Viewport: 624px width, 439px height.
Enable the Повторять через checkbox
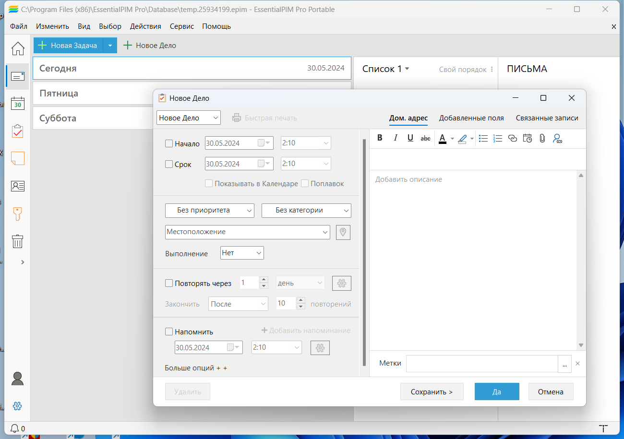click(169, 283)
